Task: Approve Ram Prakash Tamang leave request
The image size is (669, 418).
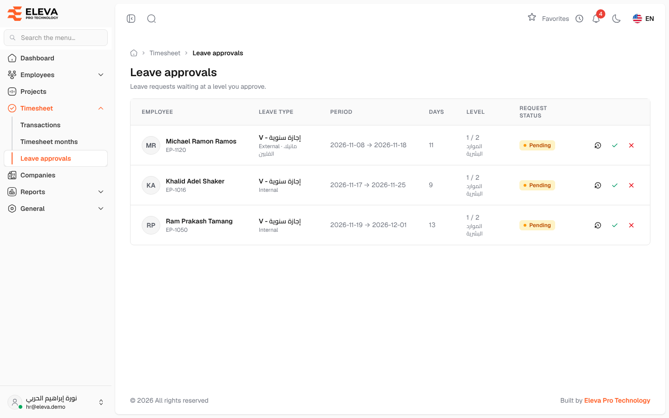Action: tap(615, 225)
